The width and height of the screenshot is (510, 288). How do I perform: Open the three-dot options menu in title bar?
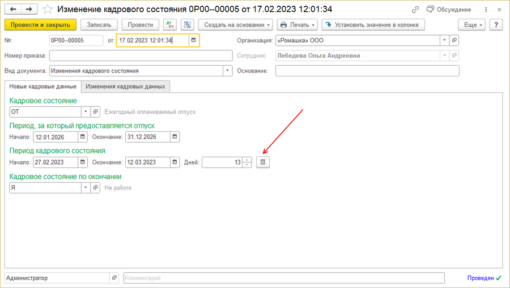coord(486,10)
